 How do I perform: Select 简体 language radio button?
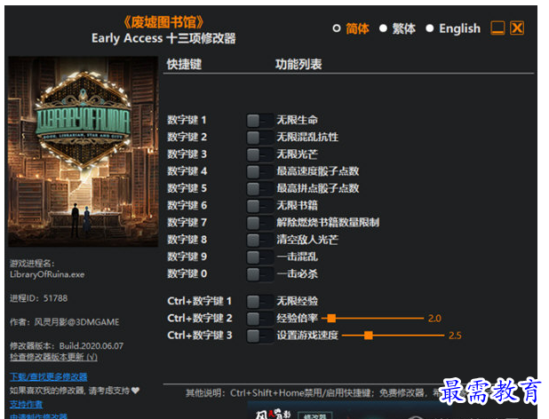click(x=337, y=28)
